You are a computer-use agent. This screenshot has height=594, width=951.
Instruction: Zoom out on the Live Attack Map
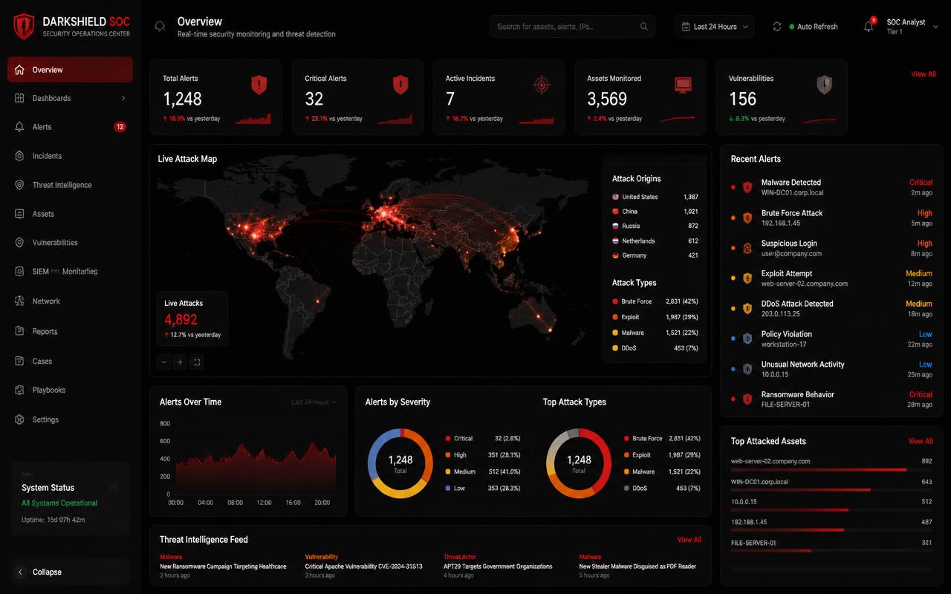click(164, 362)
